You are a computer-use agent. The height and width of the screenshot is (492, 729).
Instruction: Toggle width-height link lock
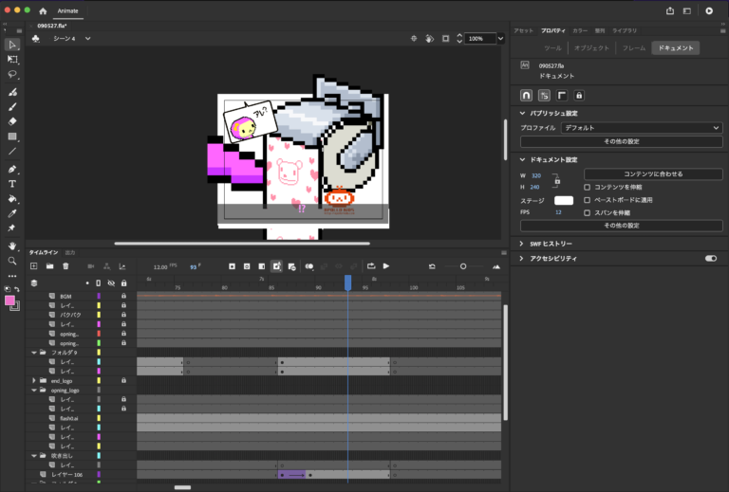[556, 181]
